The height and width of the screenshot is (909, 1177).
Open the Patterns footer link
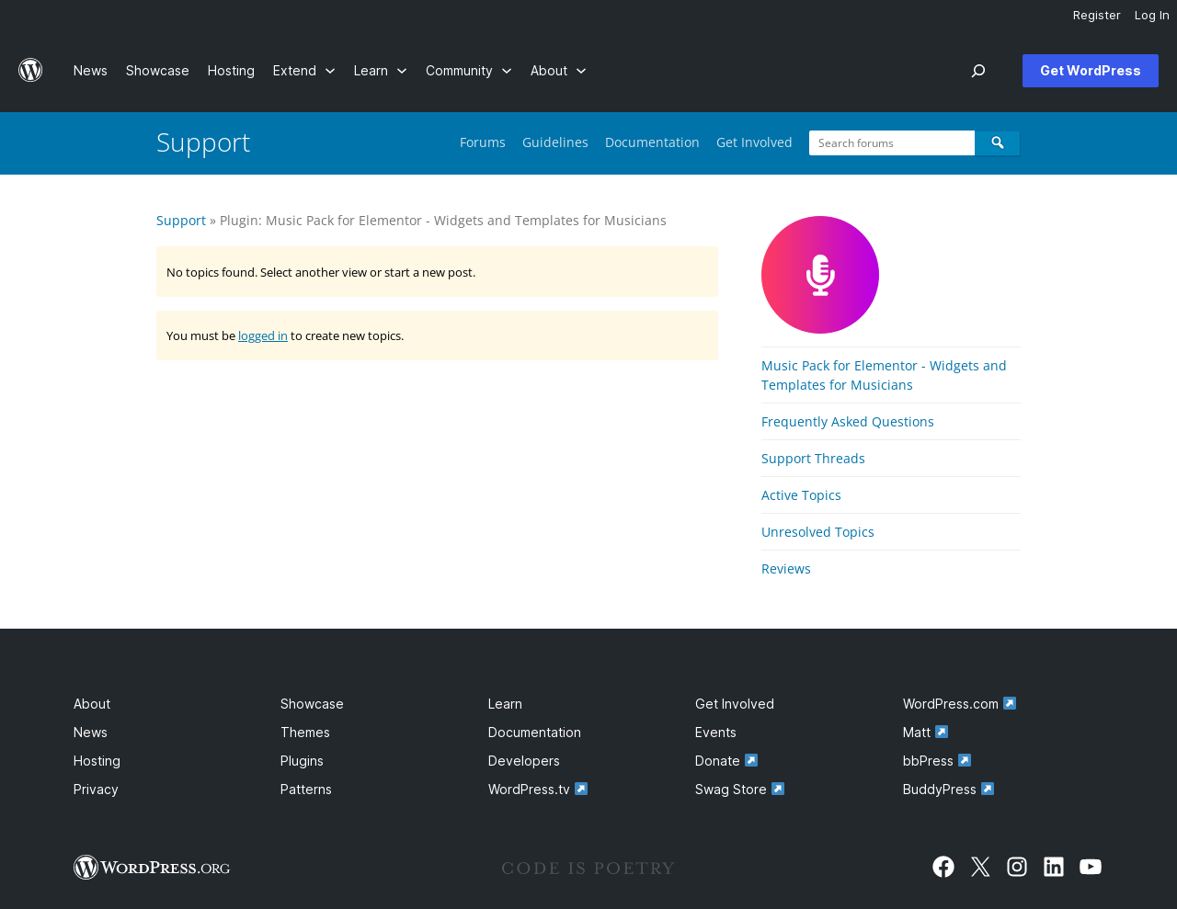point(306,790)
